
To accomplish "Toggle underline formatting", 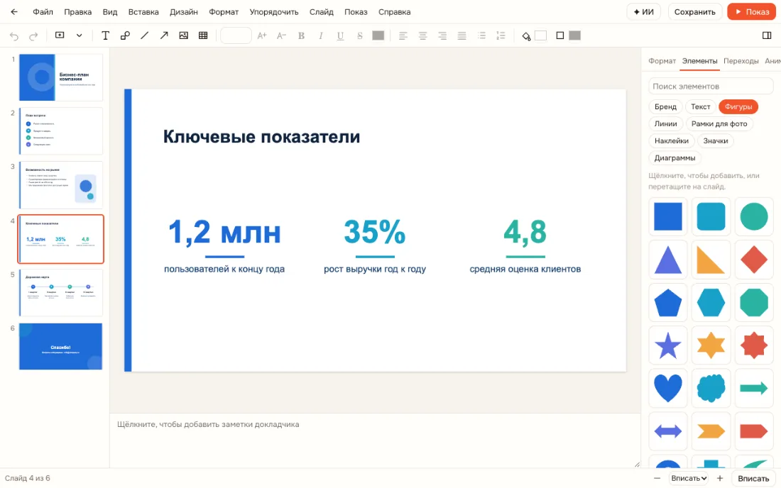I will pyautogui.click(x=340, y=35).
